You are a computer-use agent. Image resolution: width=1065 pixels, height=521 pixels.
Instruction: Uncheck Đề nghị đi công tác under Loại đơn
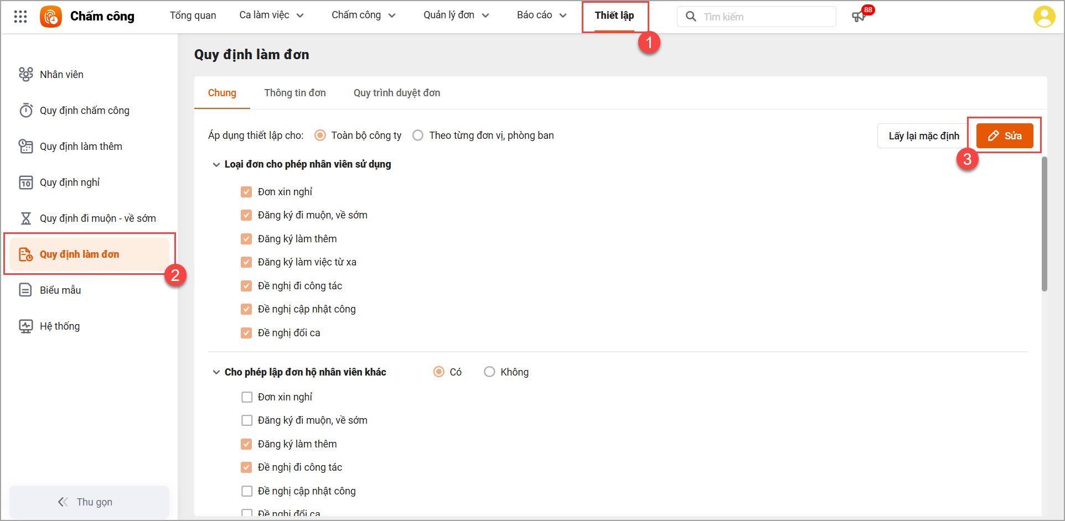click(x=246, y=286)
